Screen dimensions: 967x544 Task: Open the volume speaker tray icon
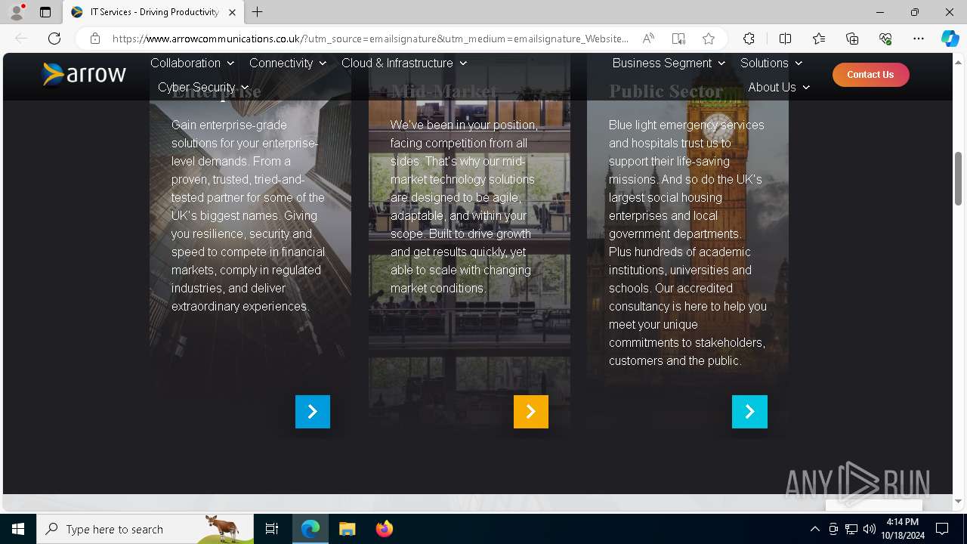point(870,529)
